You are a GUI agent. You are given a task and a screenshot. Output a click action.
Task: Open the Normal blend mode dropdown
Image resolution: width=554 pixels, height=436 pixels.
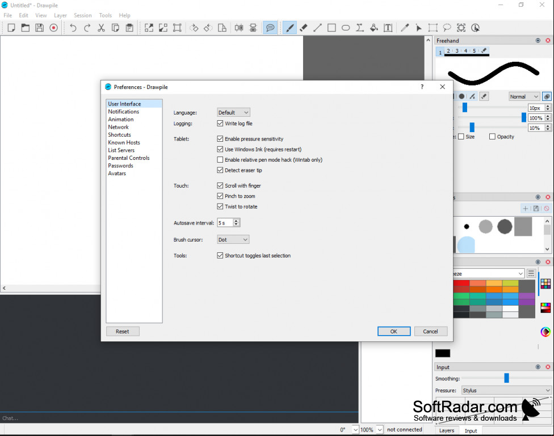524,96
